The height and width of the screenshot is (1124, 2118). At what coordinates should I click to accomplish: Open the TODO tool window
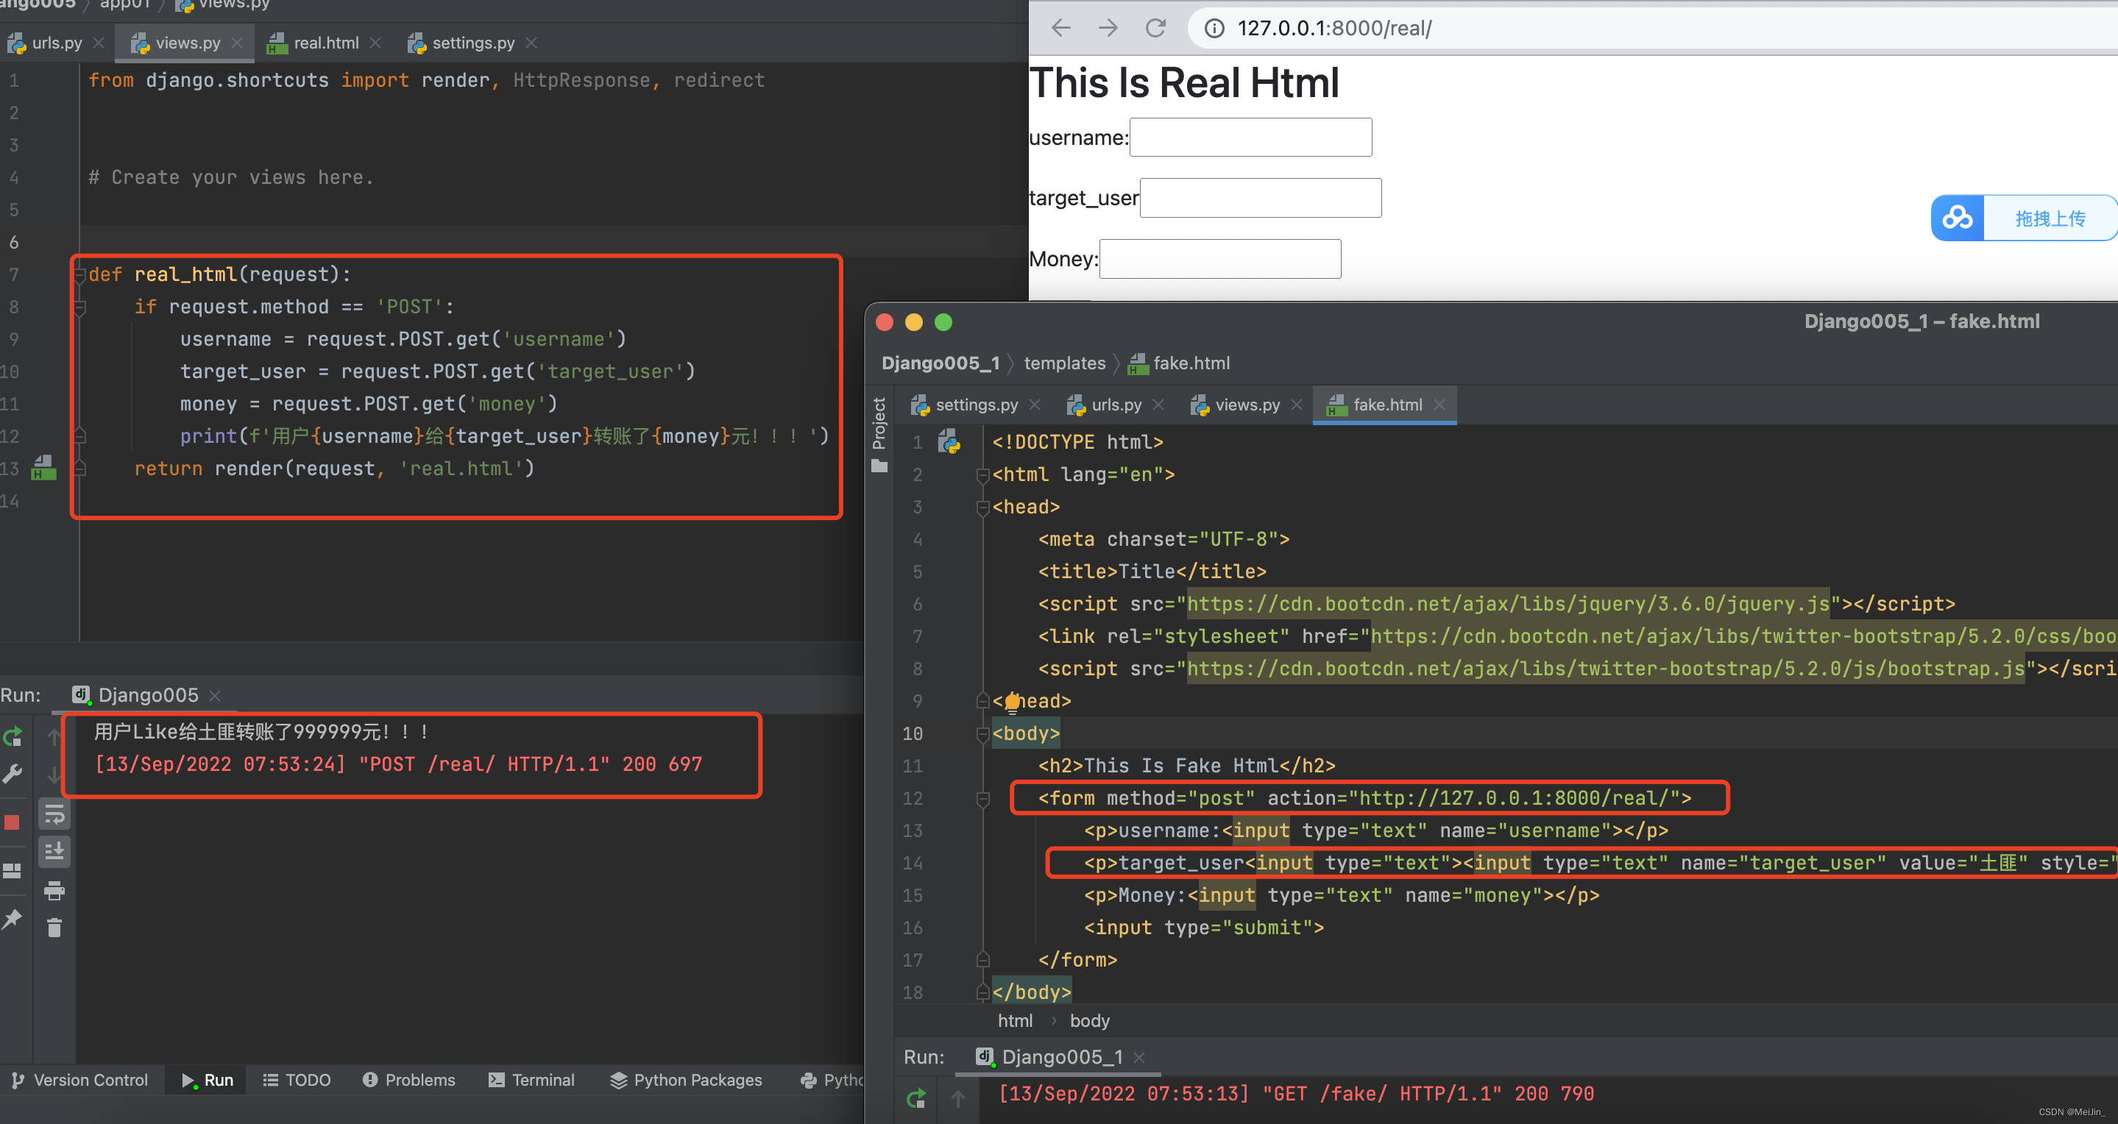297,1080
